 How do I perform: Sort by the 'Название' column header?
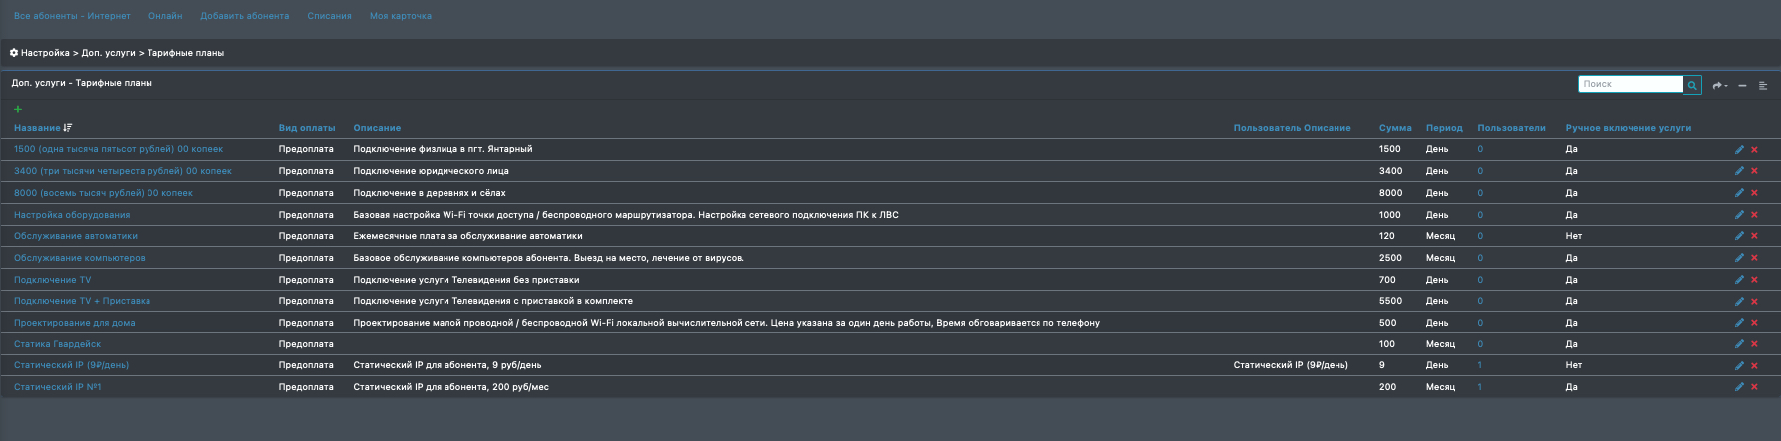tap(38, 128)
